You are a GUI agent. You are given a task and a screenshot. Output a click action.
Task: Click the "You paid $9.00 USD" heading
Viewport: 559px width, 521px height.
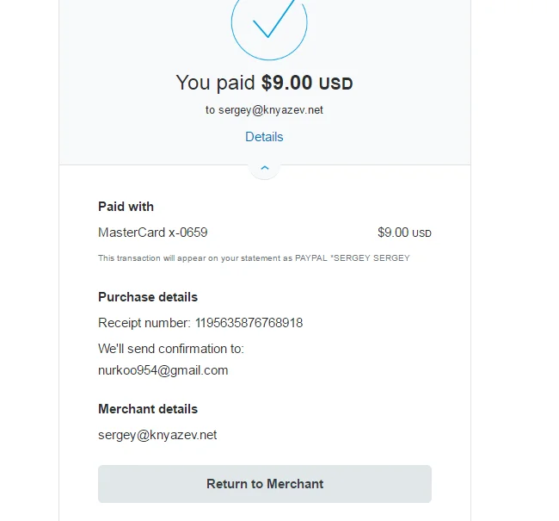coord(264,83)
